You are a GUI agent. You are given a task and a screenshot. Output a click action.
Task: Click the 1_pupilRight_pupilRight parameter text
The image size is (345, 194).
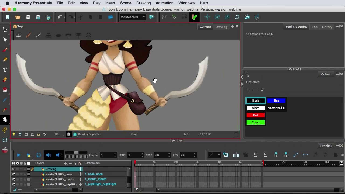(x=101, y=184)
